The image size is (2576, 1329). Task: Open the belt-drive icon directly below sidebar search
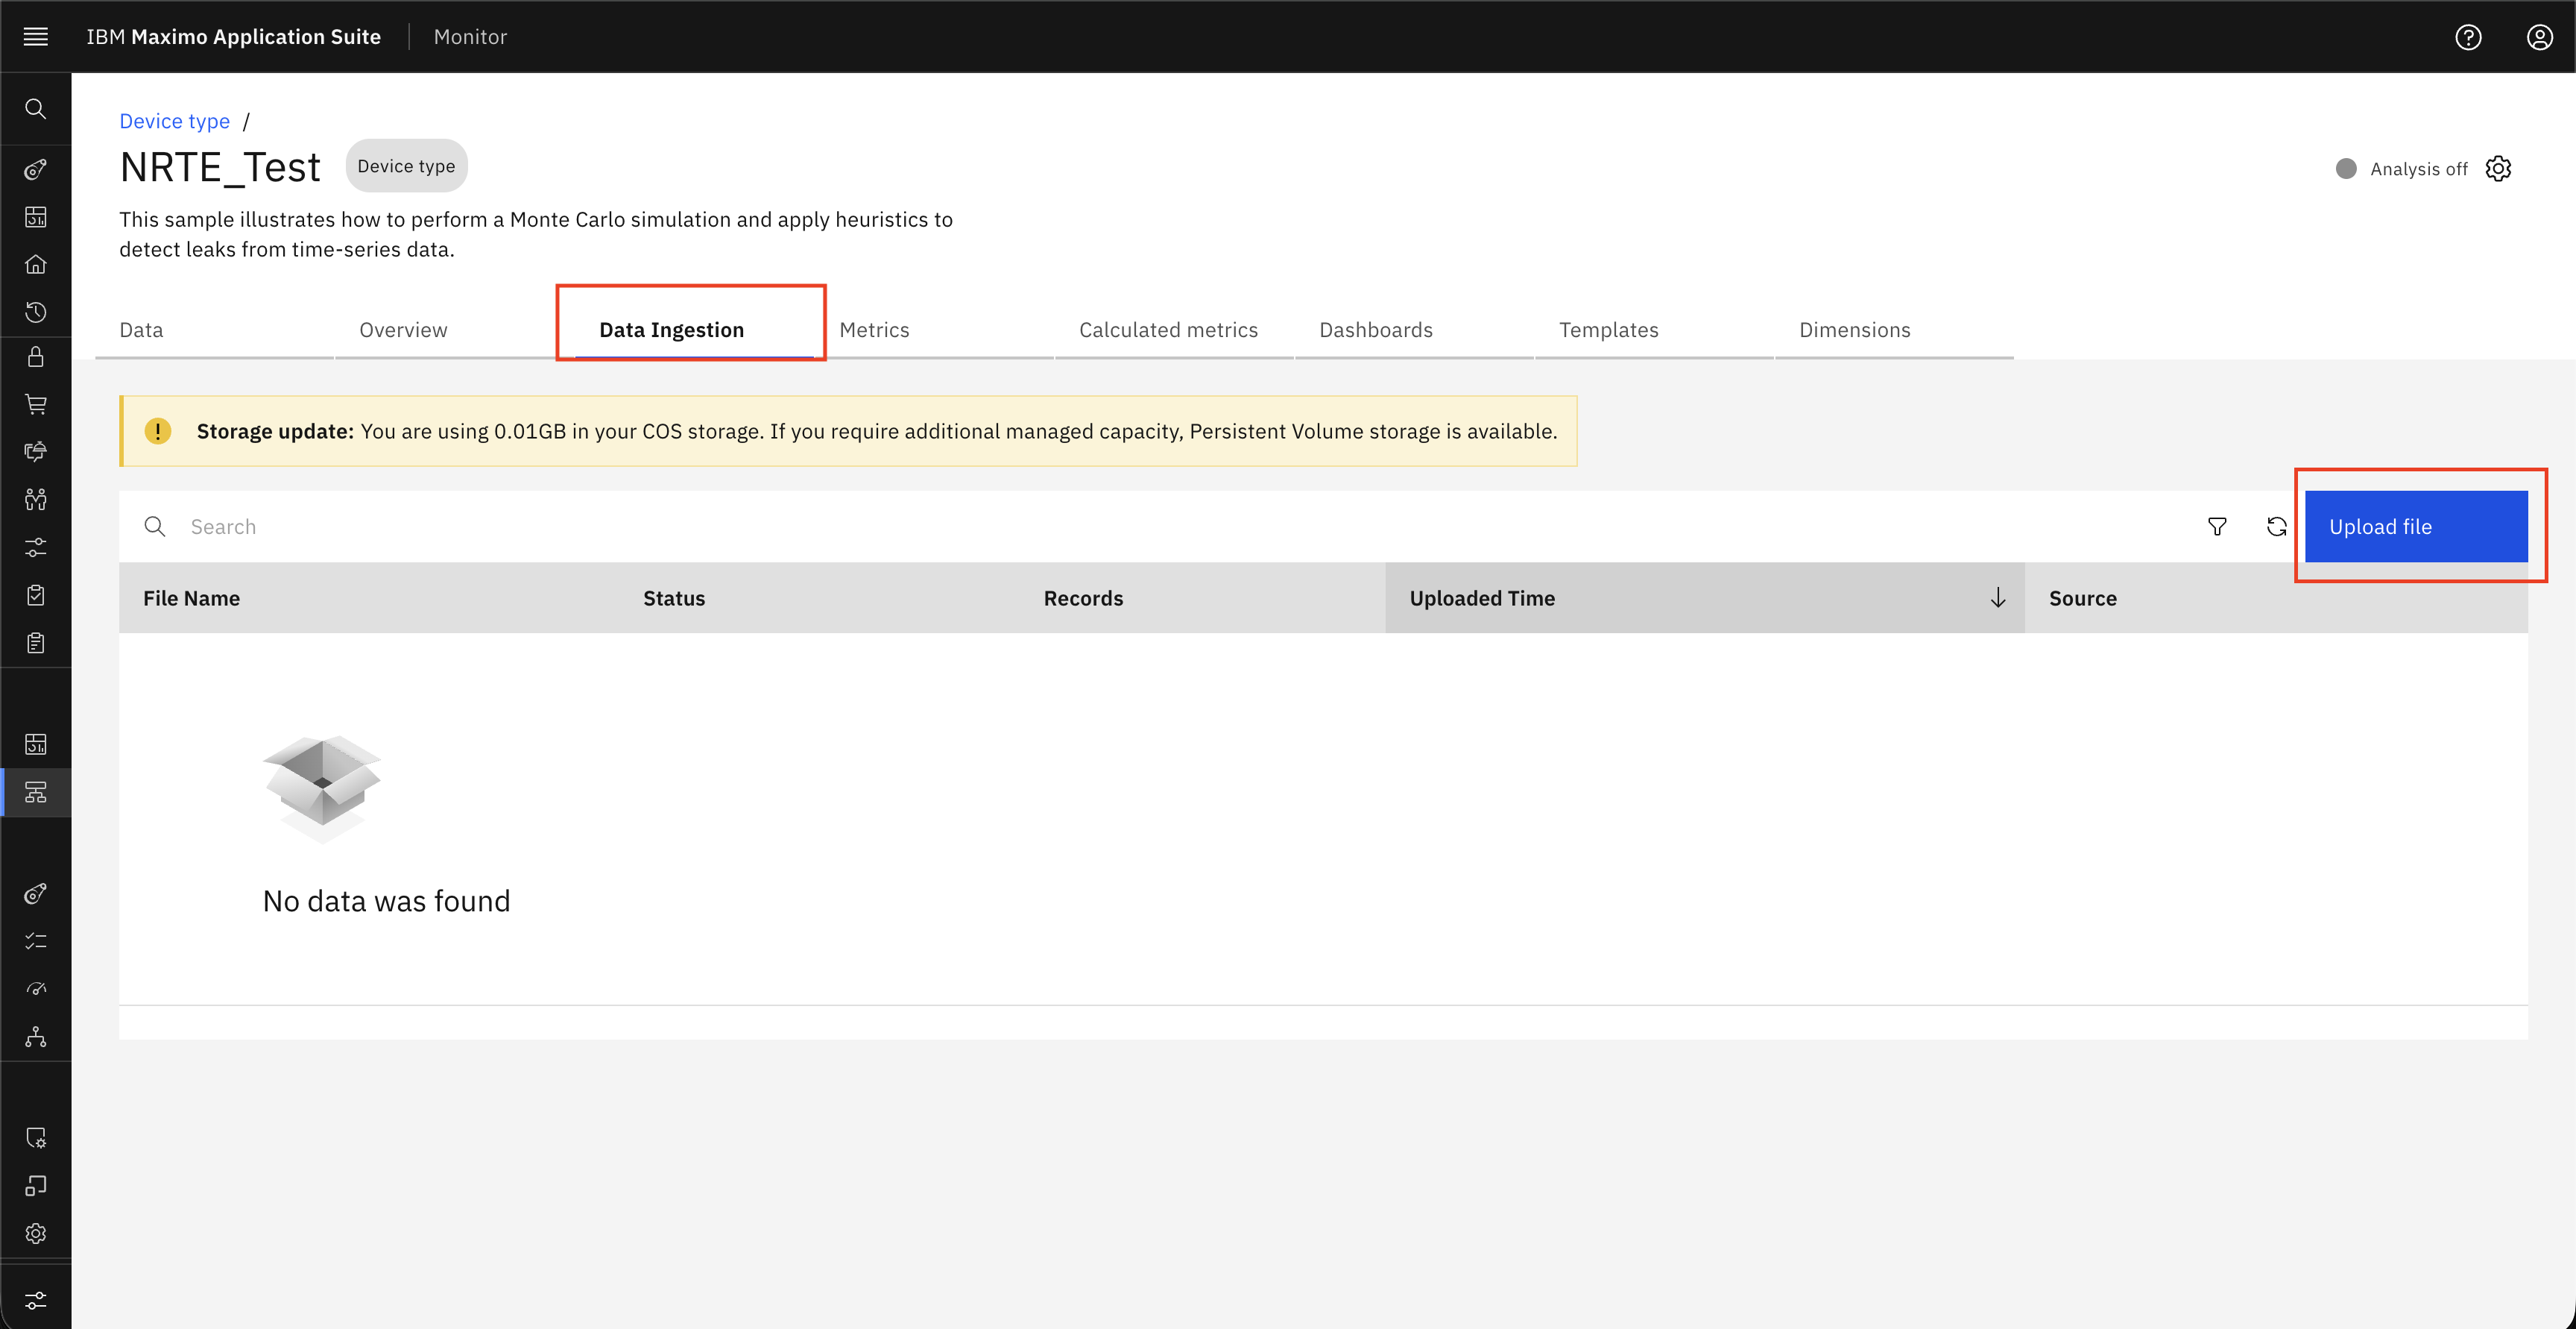coord(36,169)
